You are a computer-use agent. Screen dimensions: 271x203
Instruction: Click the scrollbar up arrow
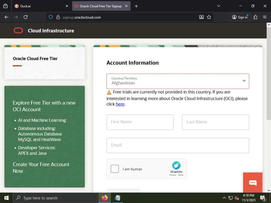point(269,25)
